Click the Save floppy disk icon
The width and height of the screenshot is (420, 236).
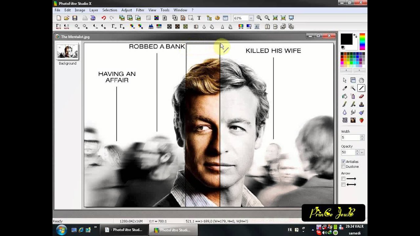coord(75,18)
